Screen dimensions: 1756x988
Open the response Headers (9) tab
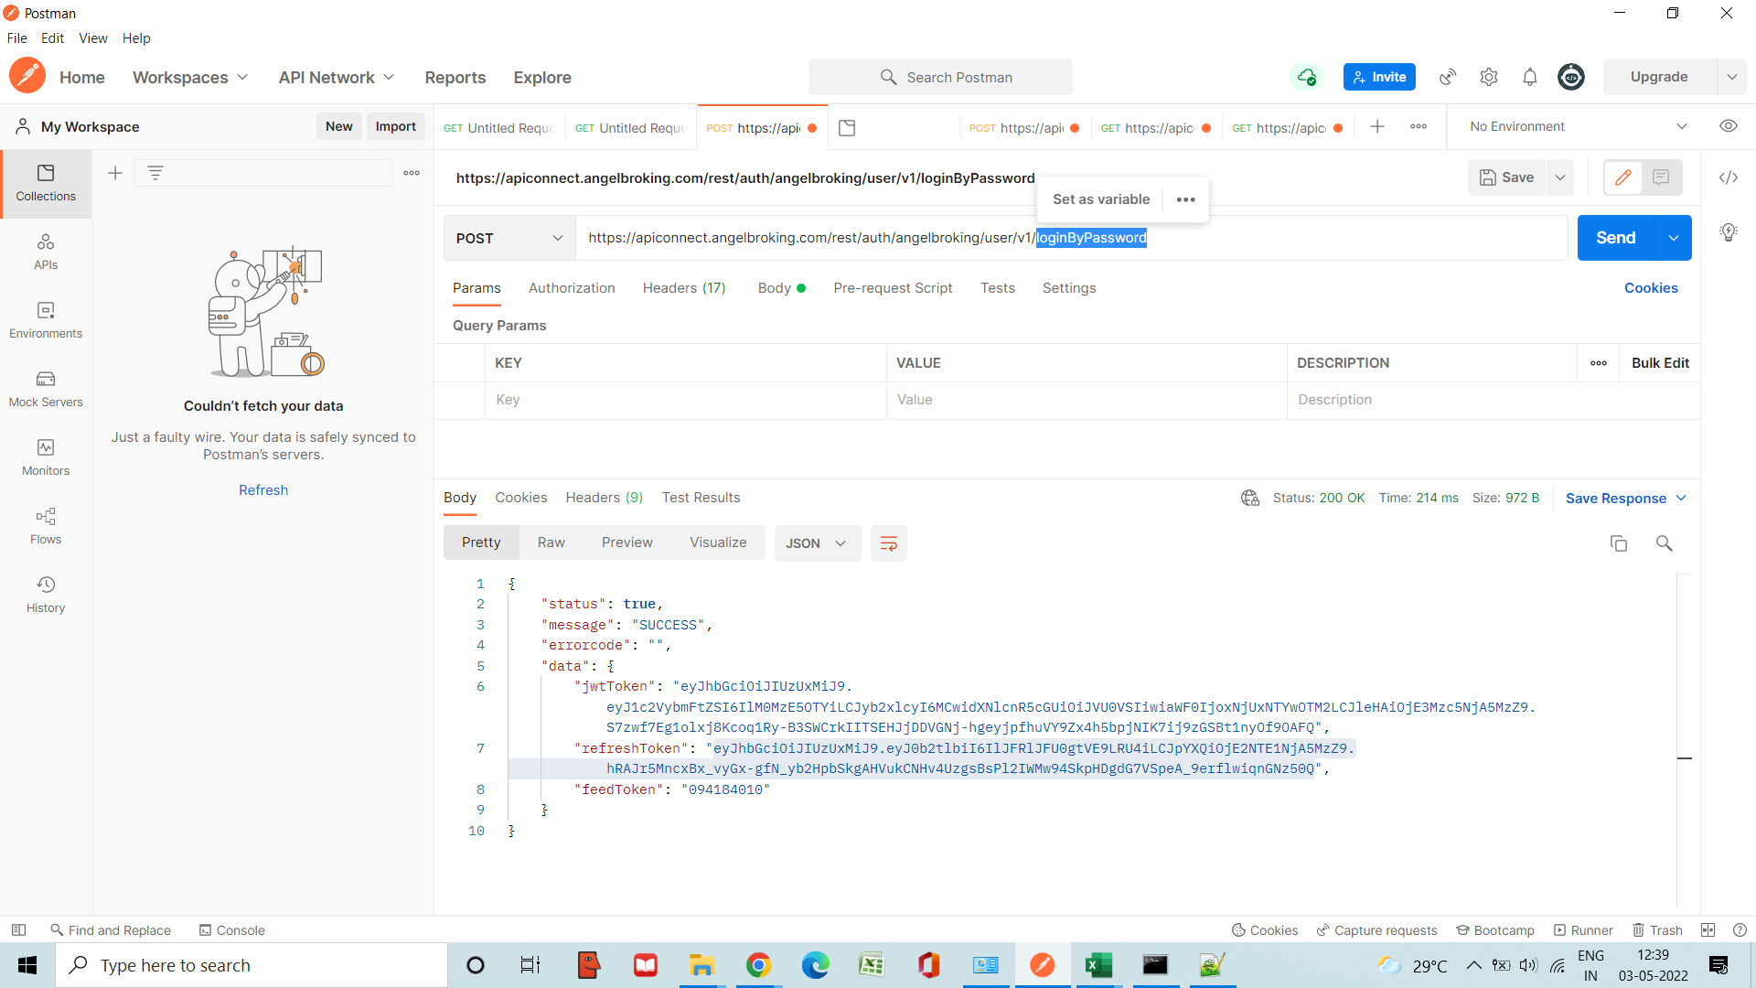pos(604,498)
